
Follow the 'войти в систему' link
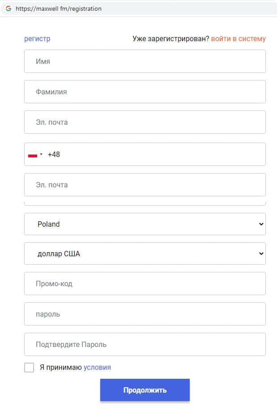[238, 39]
